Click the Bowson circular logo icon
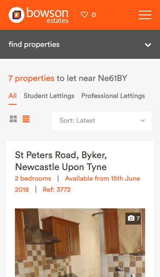The width and height of the screenshot is (160, 277). point(17,15)
